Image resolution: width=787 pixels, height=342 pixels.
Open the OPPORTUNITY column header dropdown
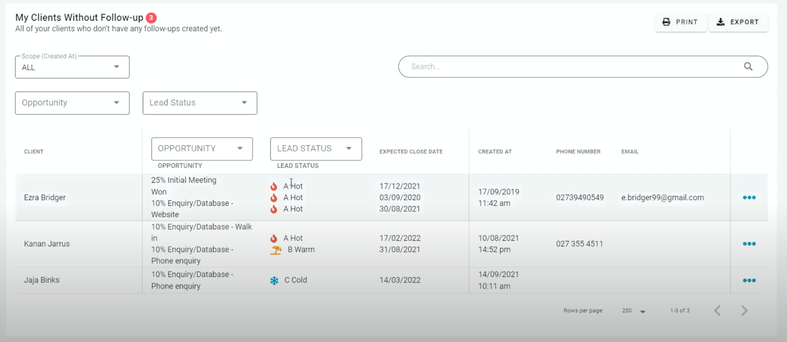point(202,148)
